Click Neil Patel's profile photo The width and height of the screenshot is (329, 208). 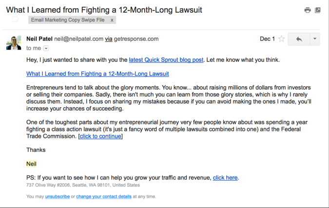(x=14, y=42)
